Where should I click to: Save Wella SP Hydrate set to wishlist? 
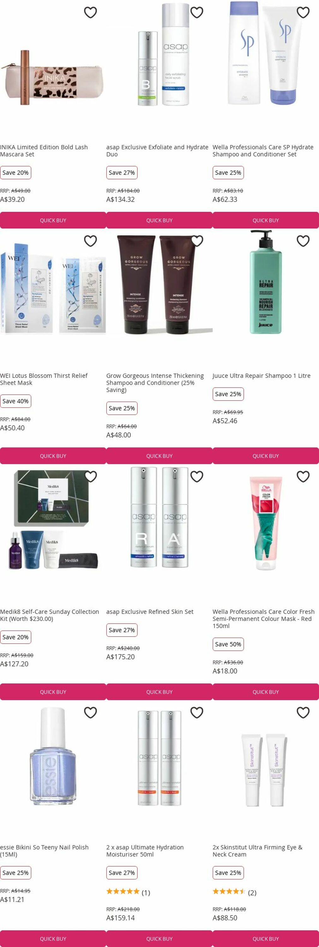pos(303,13)
